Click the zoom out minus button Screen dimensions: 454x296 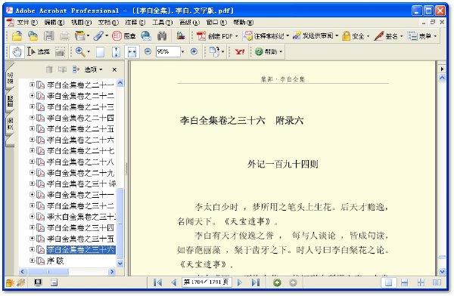[148, 51]
